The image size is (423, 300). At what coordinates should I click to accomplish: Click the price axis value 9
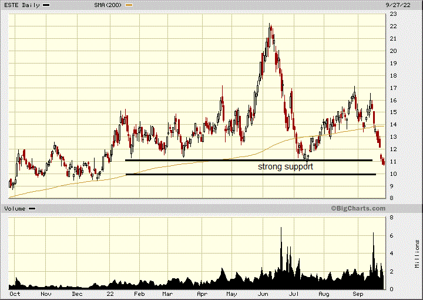tap(392, 186)
